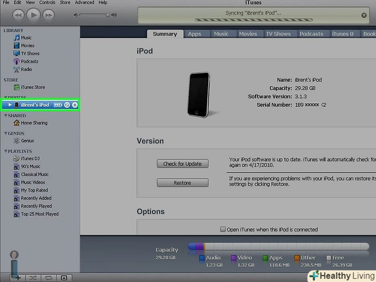Switch to the Summary tab
Viewport: 376px width, 282px height.
tap(165, 34)
